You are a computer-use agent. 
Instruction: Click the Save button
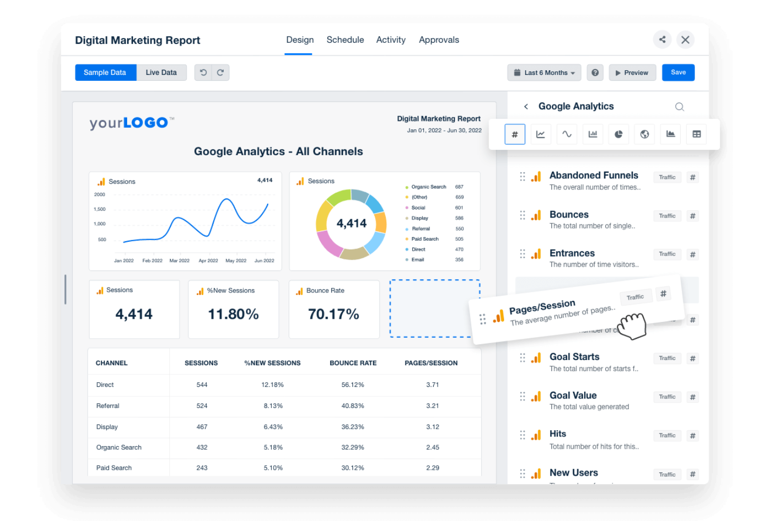point(678,72)
